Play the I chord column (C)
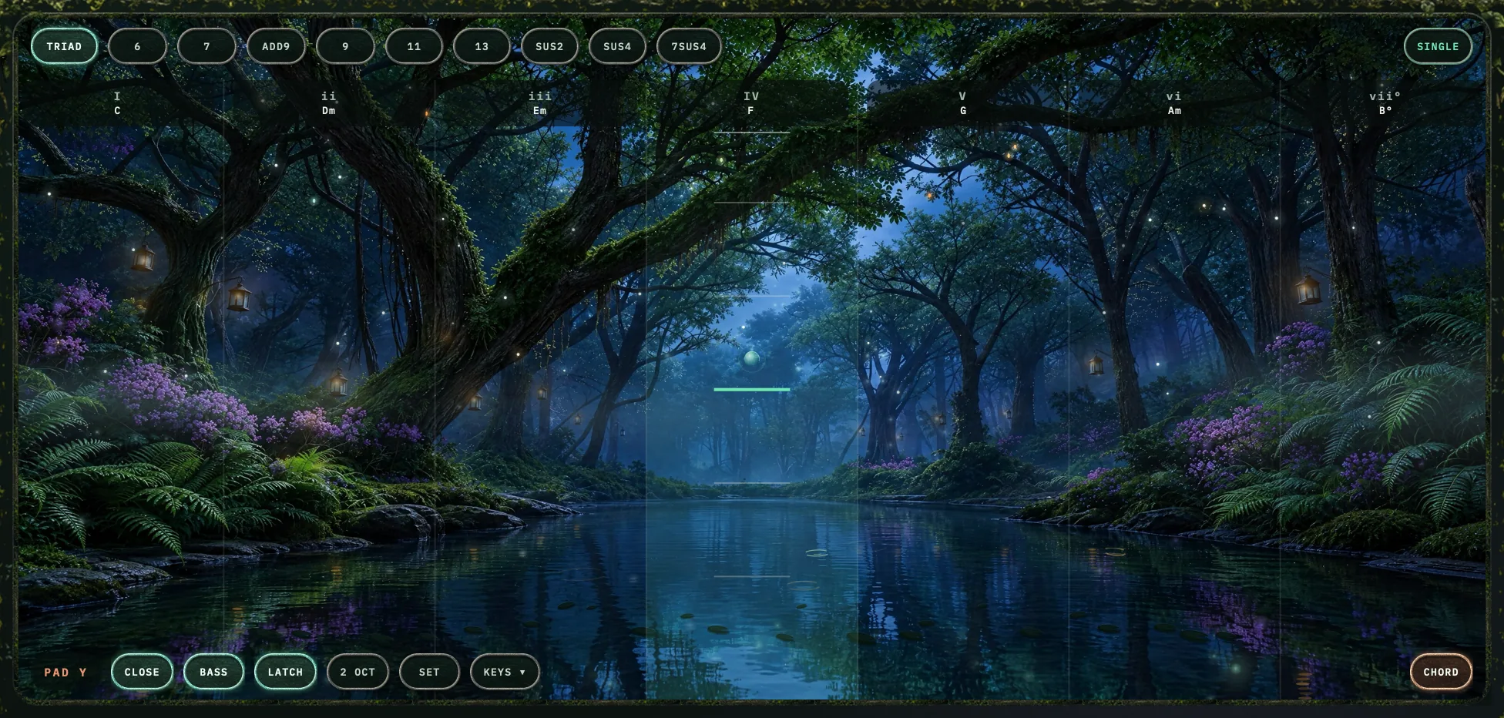 pos(118,389)
